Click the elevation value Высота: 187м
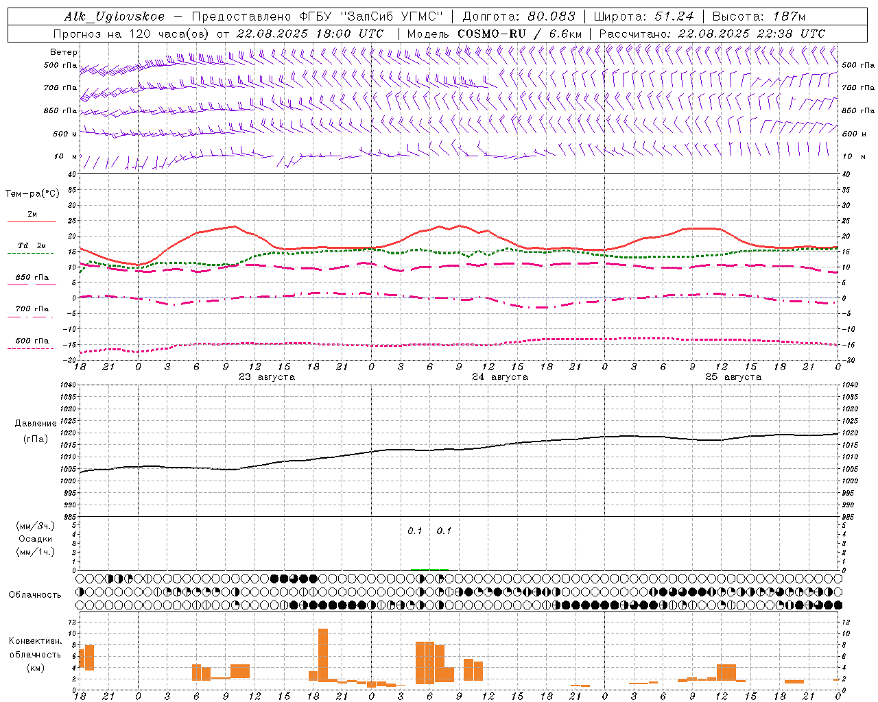878x702 pixels. 759,16
